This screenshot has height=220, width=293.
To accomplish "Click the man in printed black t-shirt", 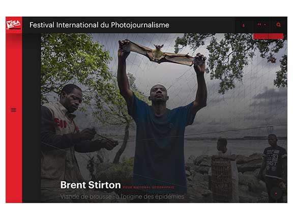I will (274, 167).
